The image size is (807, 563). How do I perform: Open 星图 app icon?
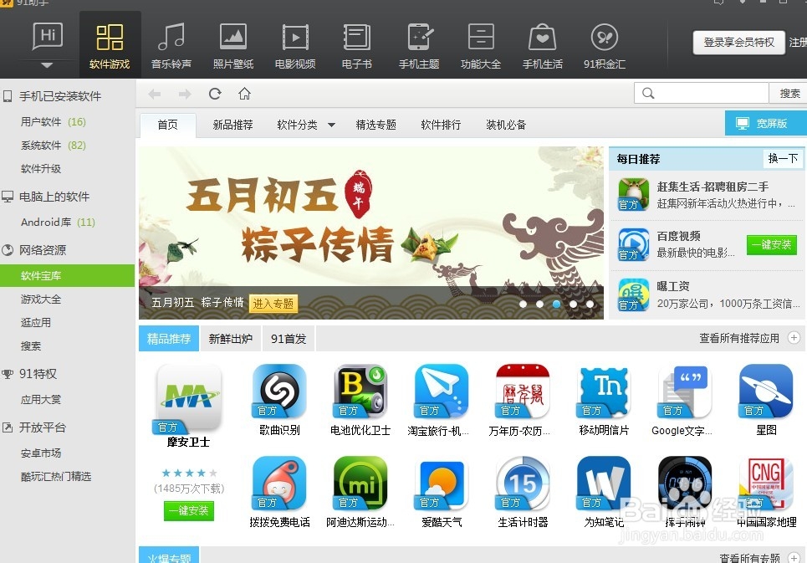[x=766, y=391]
